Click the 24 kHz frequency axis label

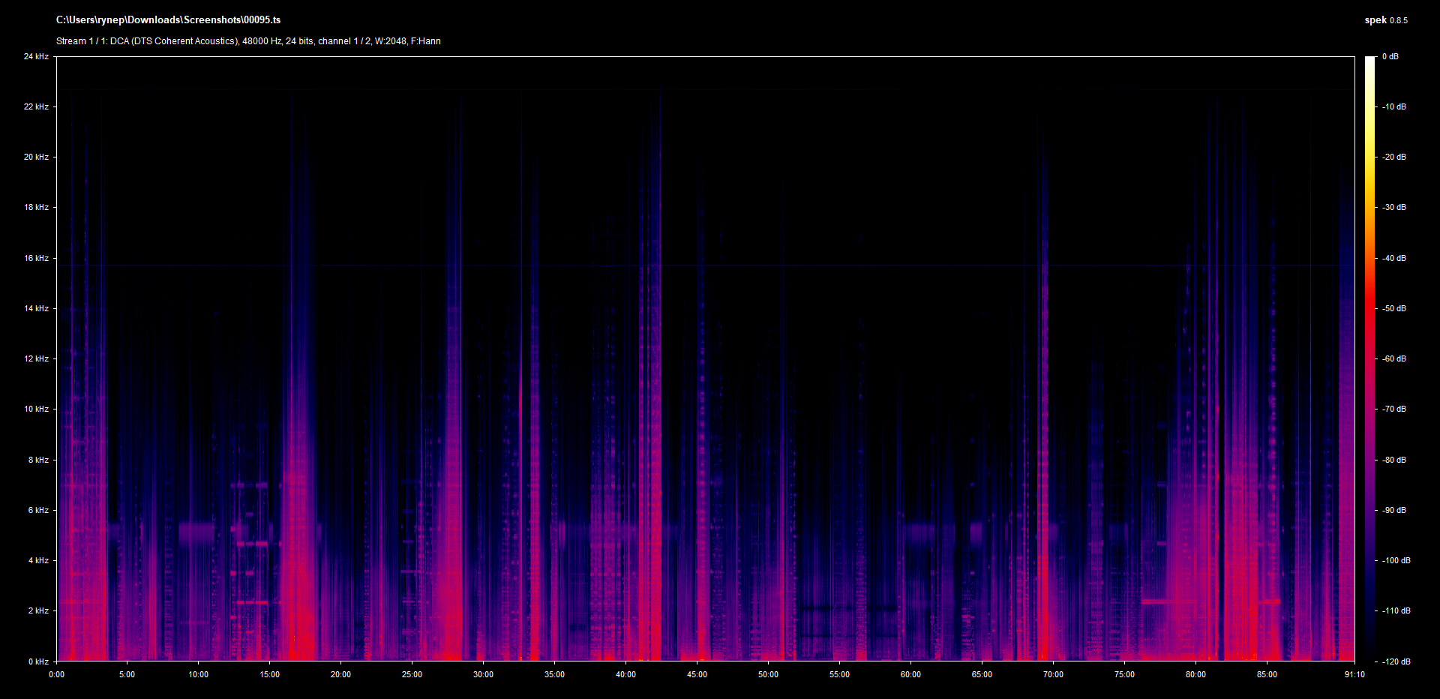point(36,56)
